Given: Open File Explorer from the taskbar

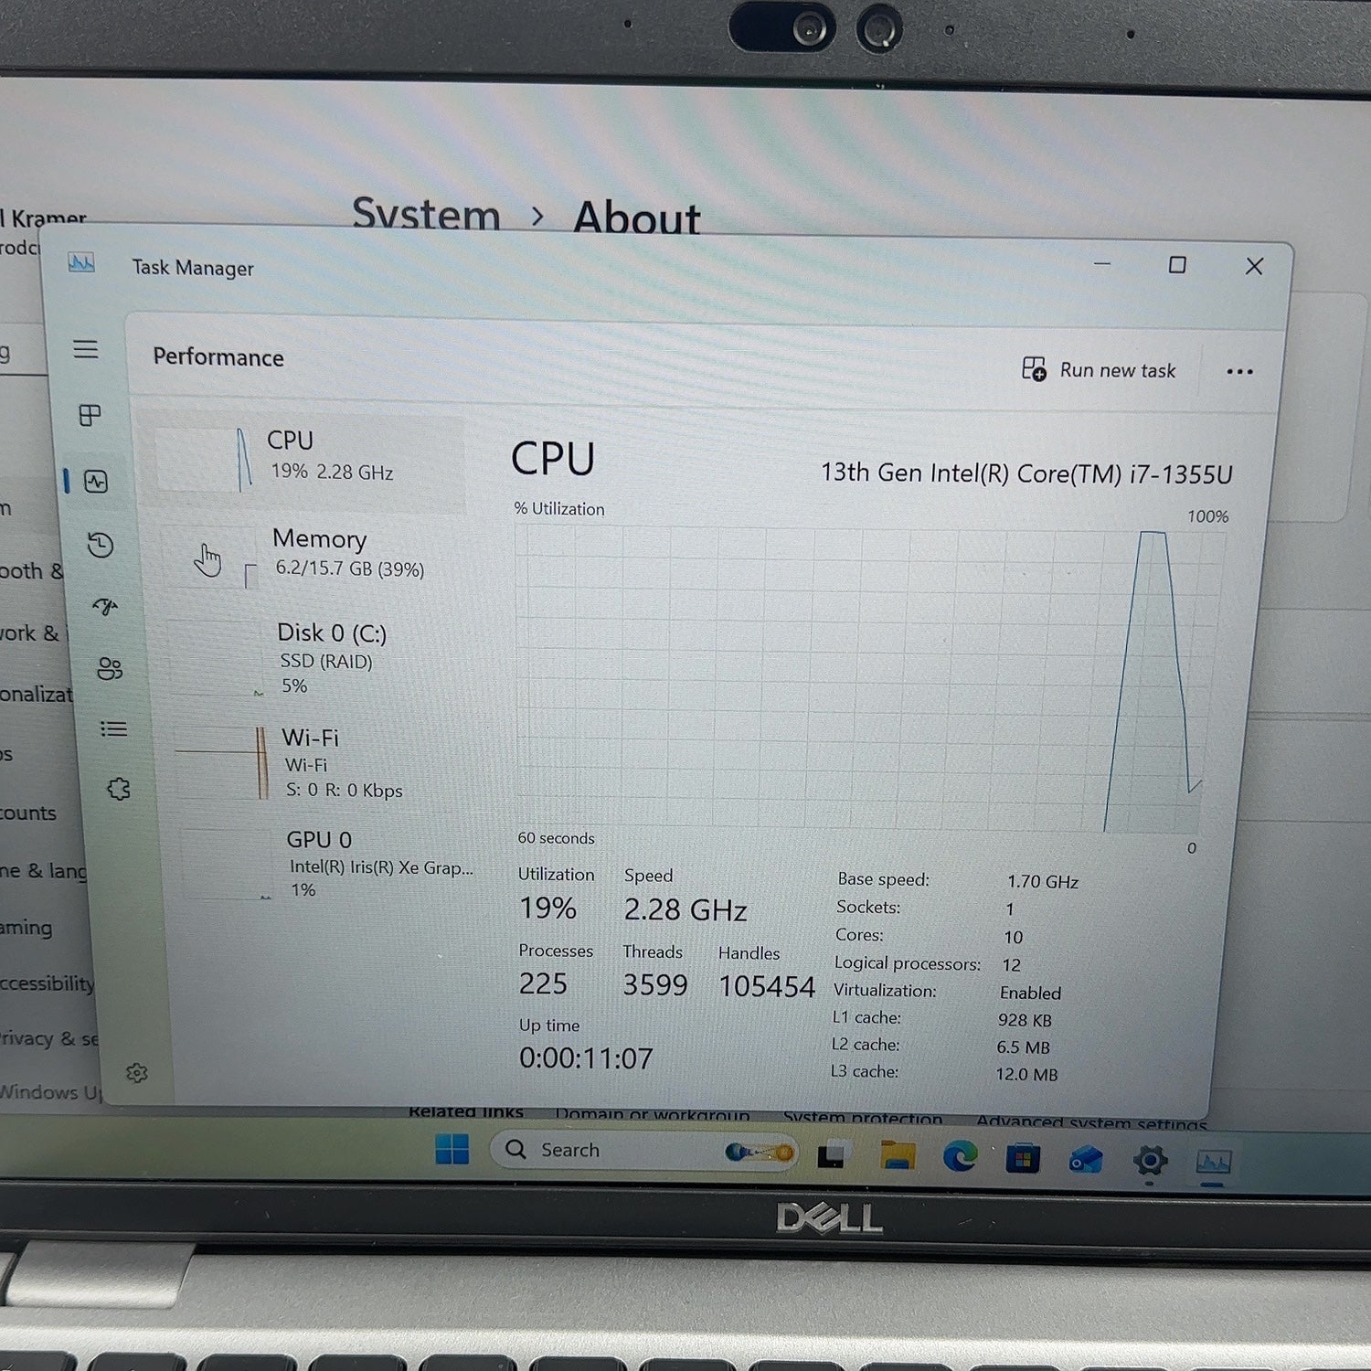Looking at the screenshot, I should click(x=897, y=1156).
